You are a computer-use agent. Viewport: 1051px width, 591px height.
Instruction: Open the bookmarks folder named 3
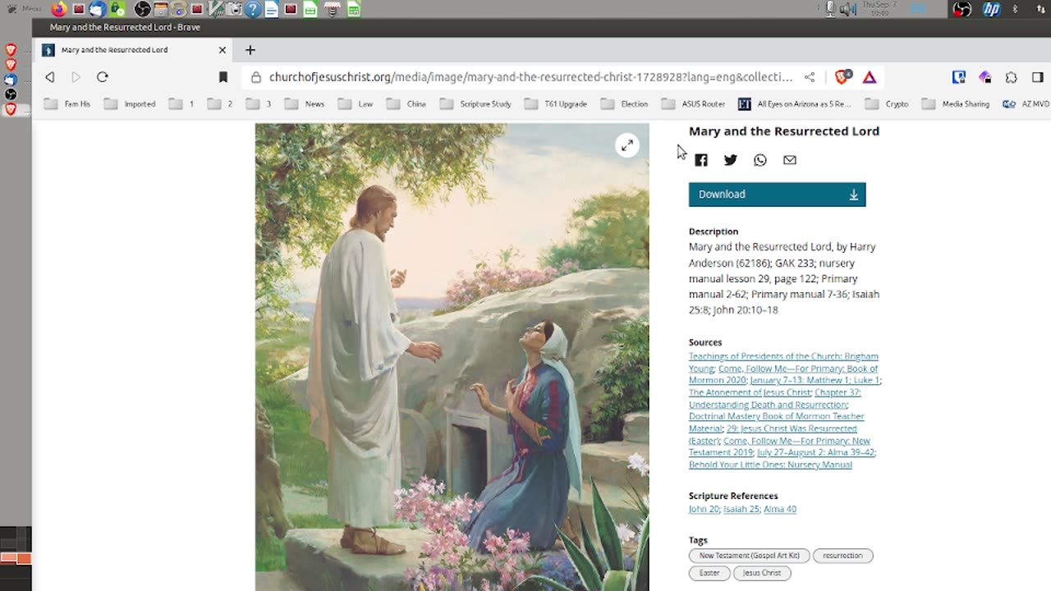[x=259, y=104]
